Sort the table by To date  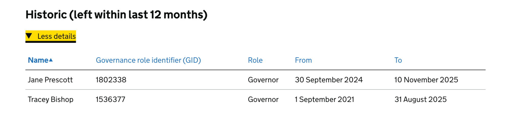pyautogui.click(x=398, y=60)
